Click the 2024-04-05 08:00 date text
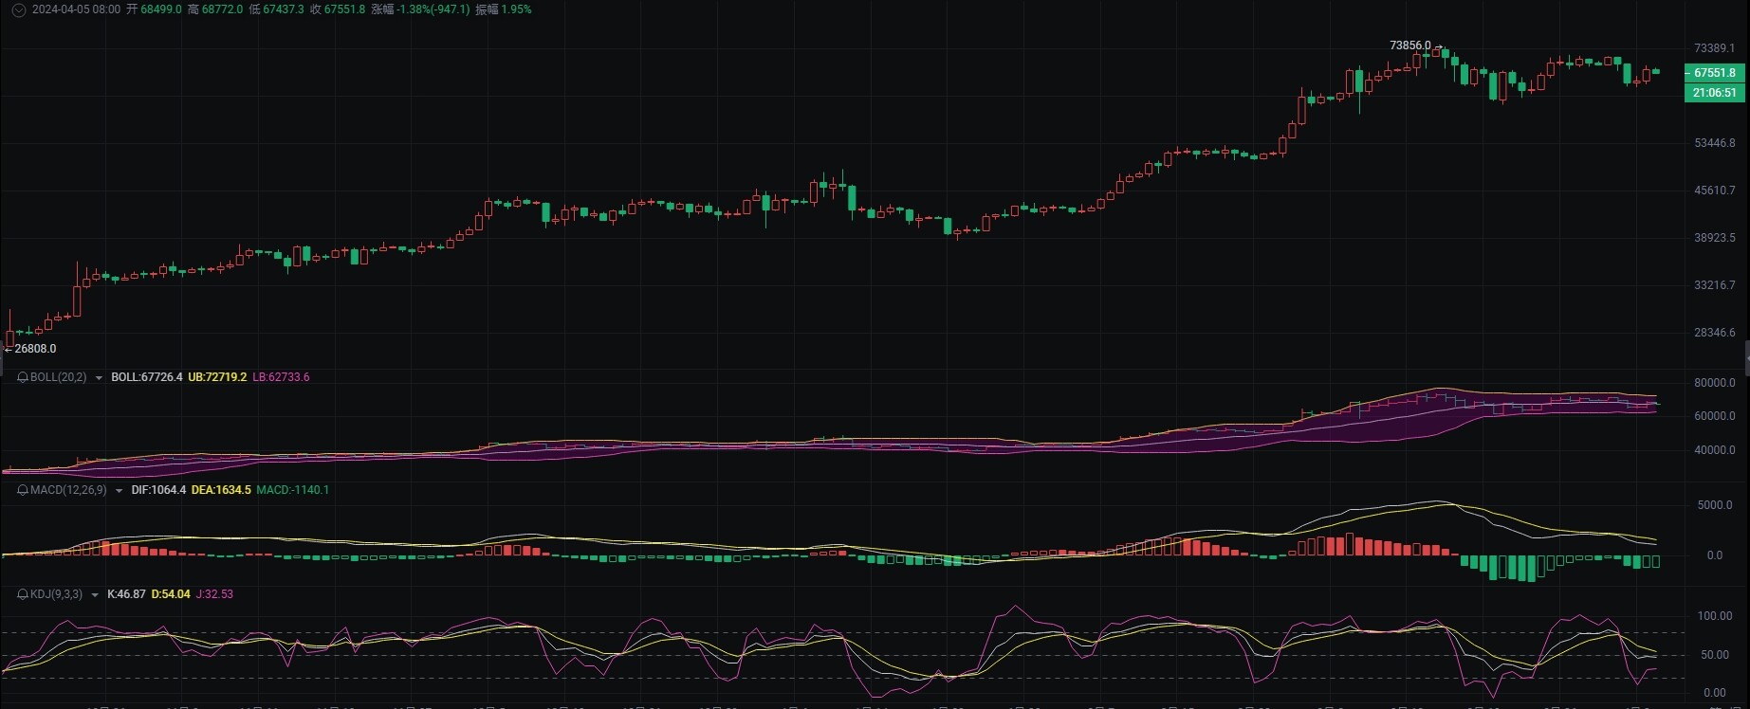This screenshot has height=709, width=1750. pyautogui.click(x=76, y=9)
